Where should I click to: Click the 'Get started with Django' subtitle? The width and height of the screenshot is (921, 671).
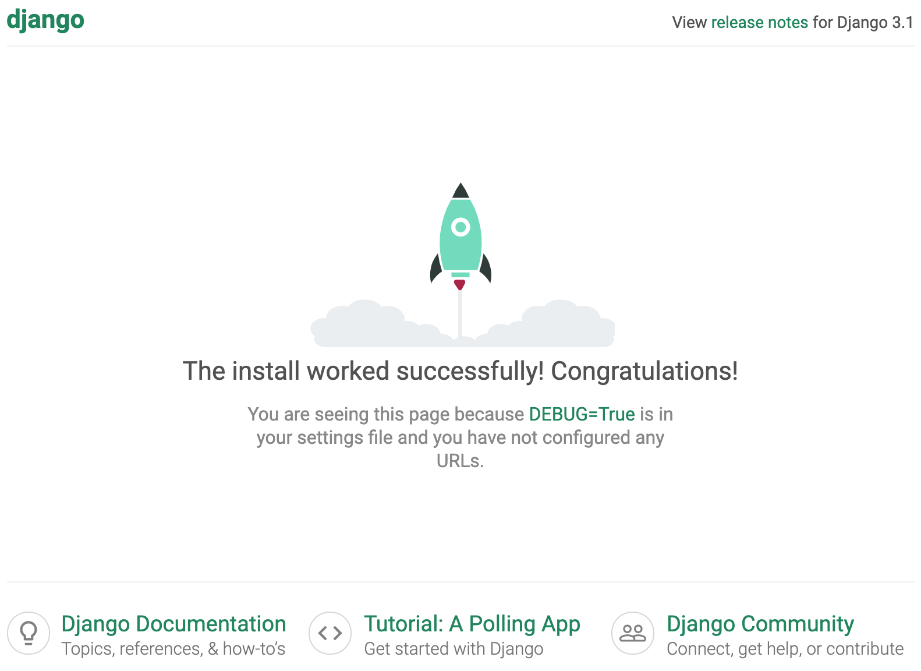tap(454, 649)
